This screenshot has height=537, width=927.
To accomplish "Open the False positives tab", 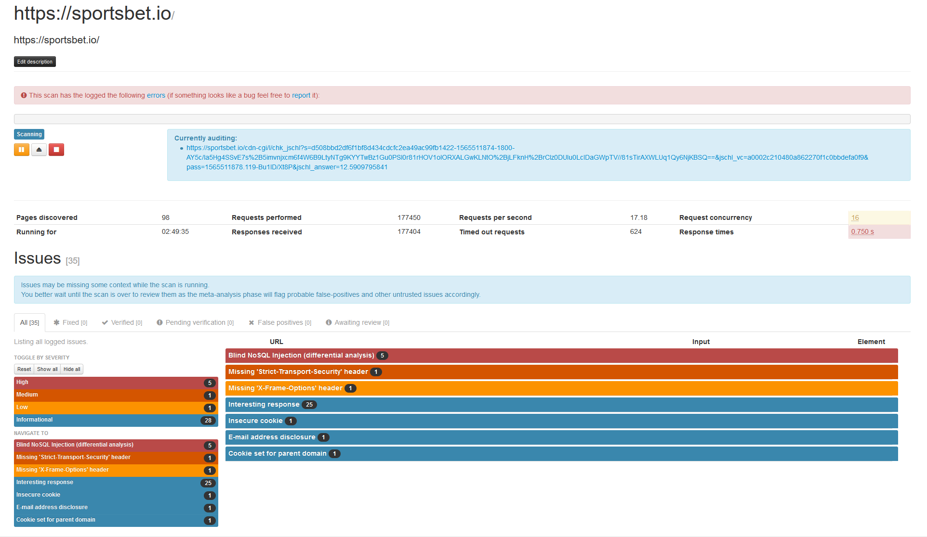I will click(280, 322).
